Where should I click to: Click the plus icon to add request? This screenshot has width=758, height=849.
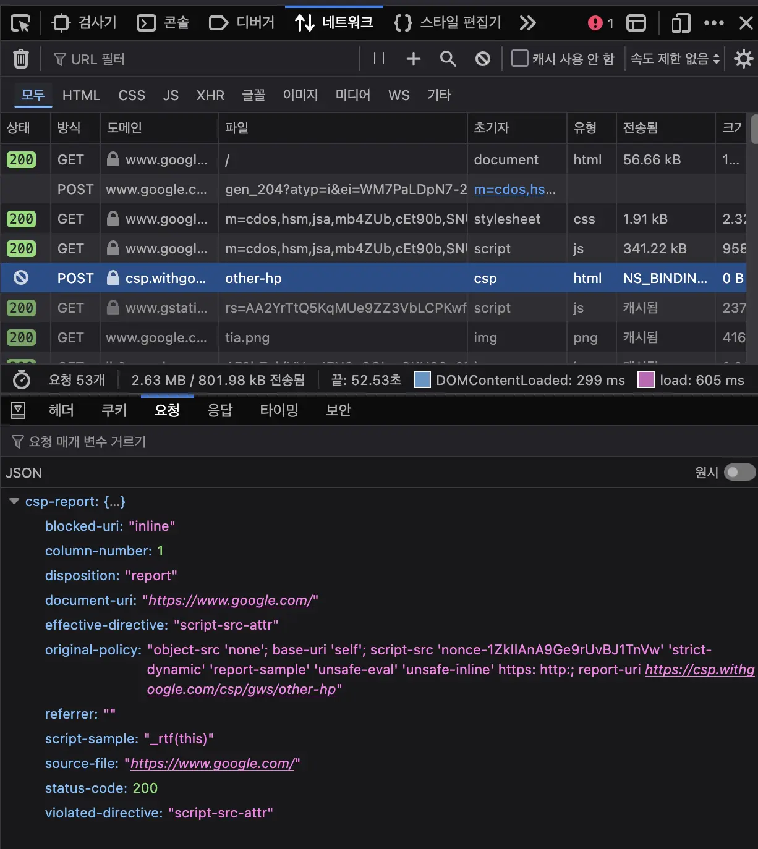click(x=413, y=59)
